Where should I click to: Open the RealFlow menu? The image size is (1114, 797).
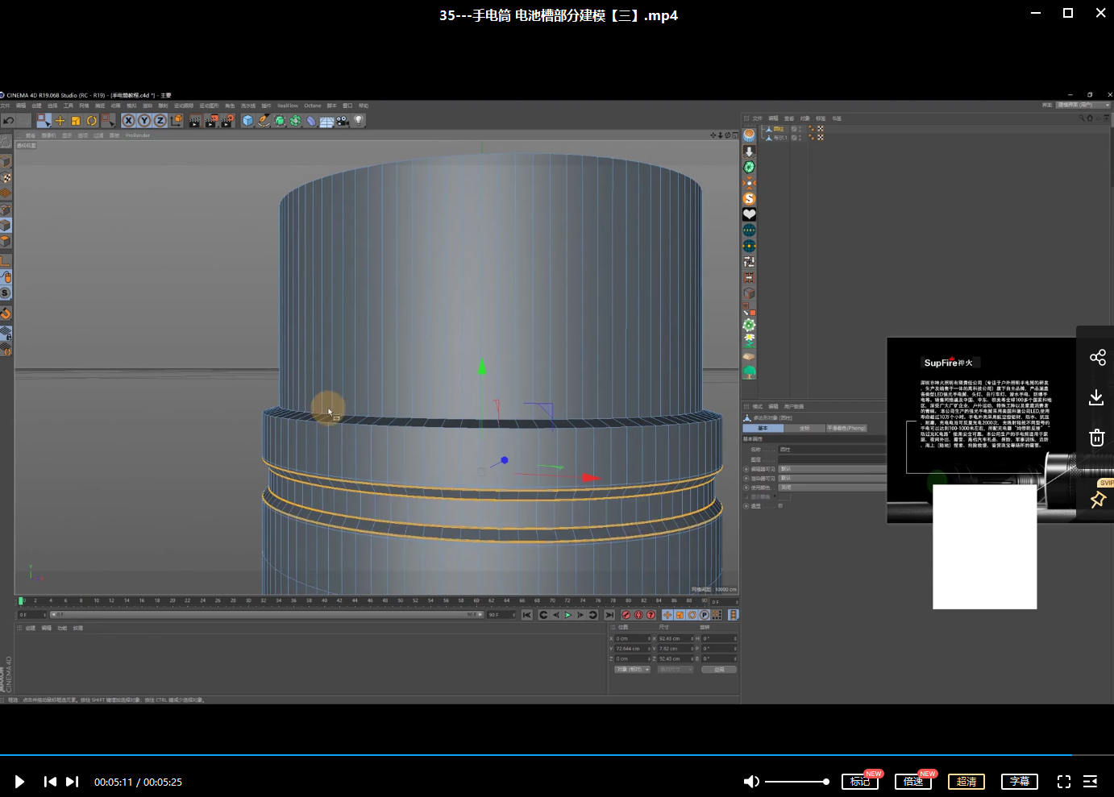(288, 106)
